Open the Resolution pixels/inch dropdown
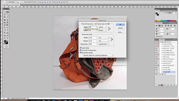Viewport: 179px width, 101px height. 104,44
